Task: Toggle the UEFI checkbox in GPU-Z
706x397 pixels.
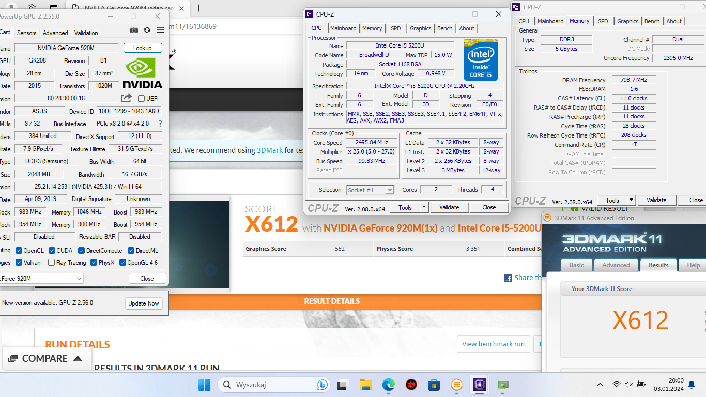Action: coord(142,99)
